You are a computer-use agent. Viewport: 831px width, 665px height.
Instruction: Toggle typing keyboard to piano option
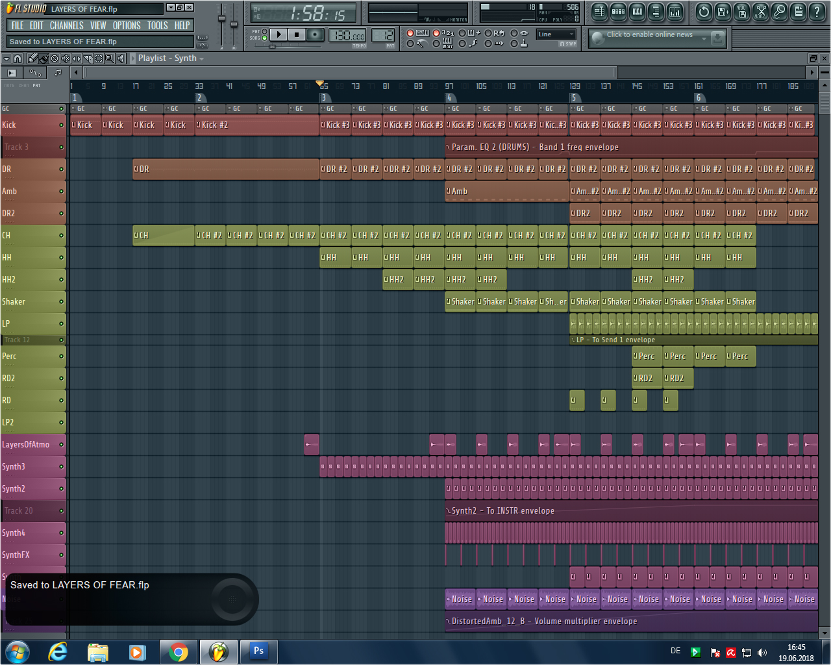click(x=418, y=33)
